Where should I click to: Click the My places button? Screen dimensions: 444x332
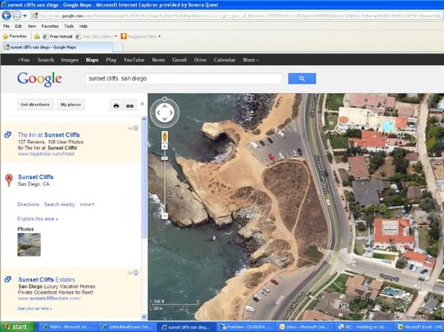point(71,104)
